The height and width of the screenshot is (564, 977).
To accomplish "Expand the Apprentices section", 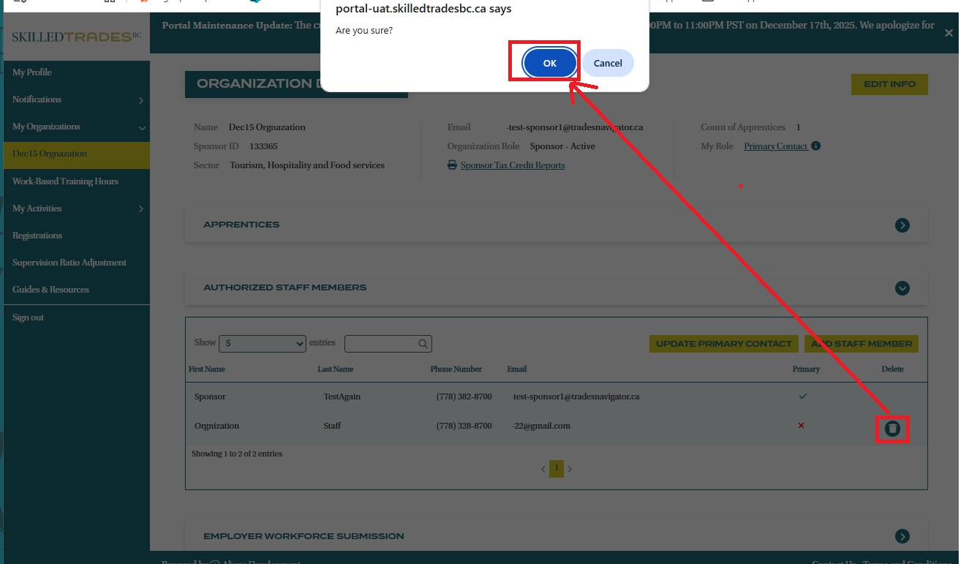I will (x=902, y=225).
